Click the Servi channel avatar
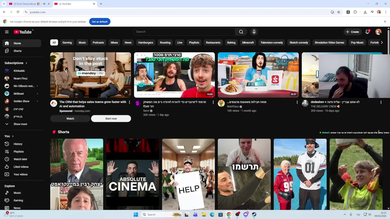Image resolution: width=390 pixels, height=219 pixels. click(x=137, y=103)
